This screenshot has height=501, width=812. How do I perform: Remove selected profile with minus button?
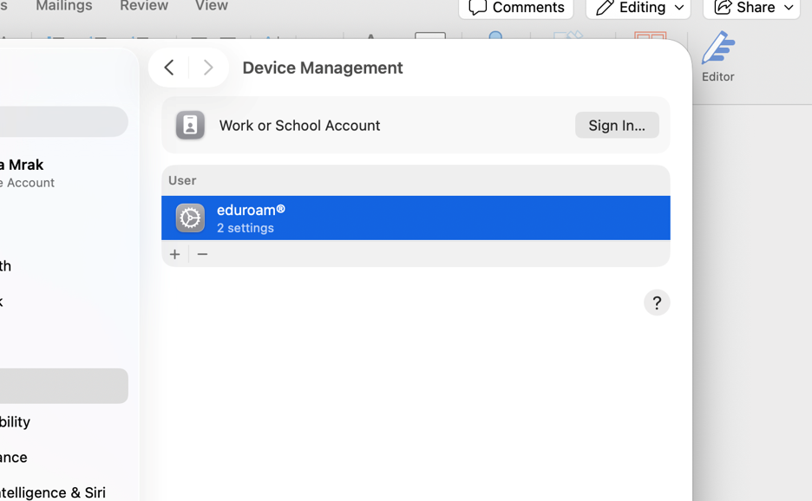coord(202,254)
